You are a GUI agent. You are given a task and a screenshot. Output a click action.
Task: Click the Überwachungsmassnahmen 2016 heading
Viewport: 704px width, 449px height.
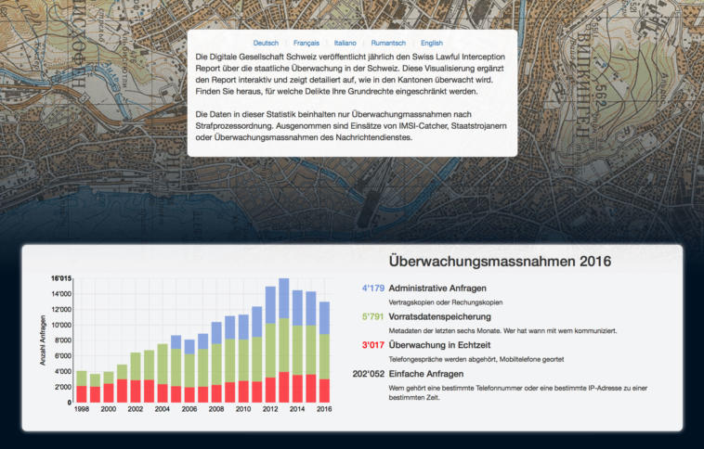tap(500, 261)
